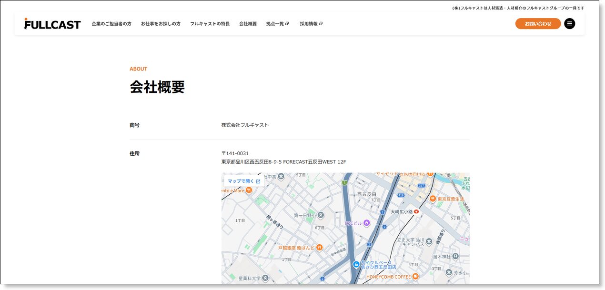Click address 東京都品川区西五反田8-9-5 text
The width and height of the screenshot is (605, 290).
(251, 162)
